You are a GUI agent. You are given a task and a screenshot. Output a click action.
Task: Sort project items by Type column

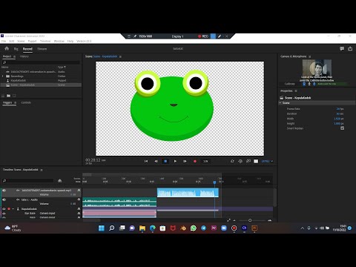click(62, 67)
